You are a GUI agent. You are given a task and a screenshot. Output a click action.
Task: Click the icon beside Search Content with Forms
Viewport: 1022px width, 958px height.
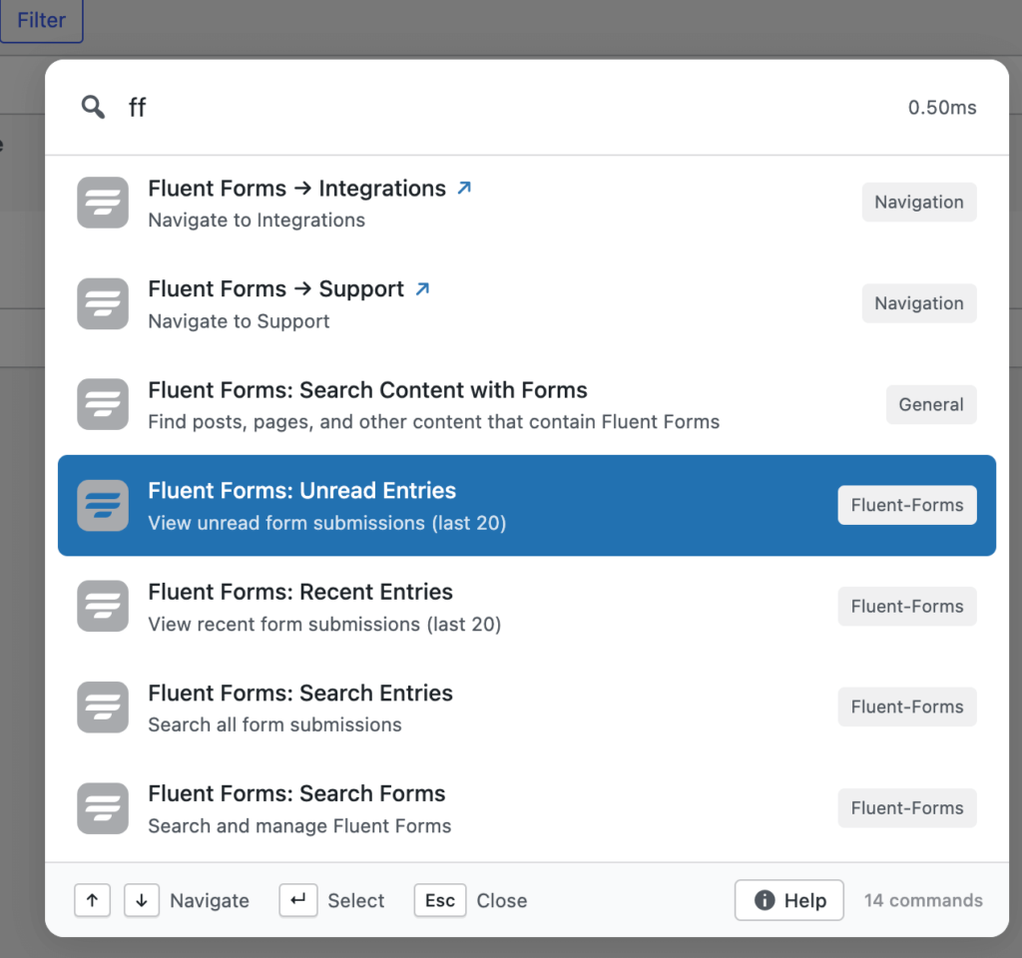coord(103,404)
